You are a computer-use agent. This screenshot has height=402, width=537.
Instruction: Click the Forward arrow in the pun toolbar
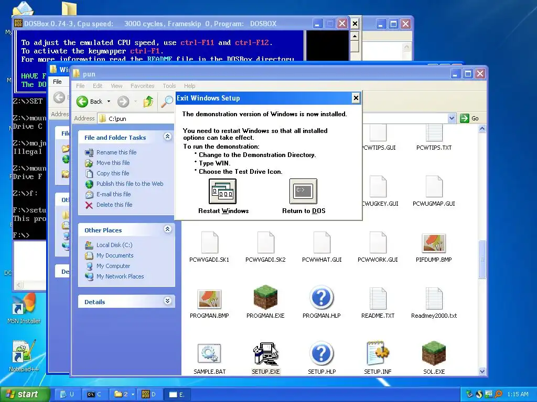(x=123, y=102)
